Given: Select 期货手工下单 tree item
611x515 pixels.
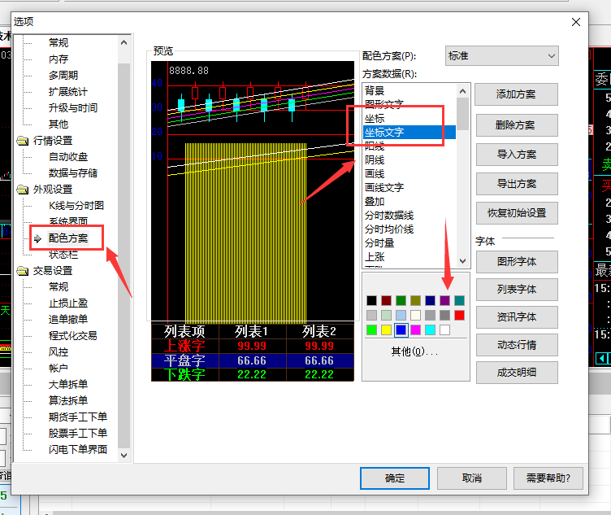Looking at the screenshot, I should coord(78,417).
